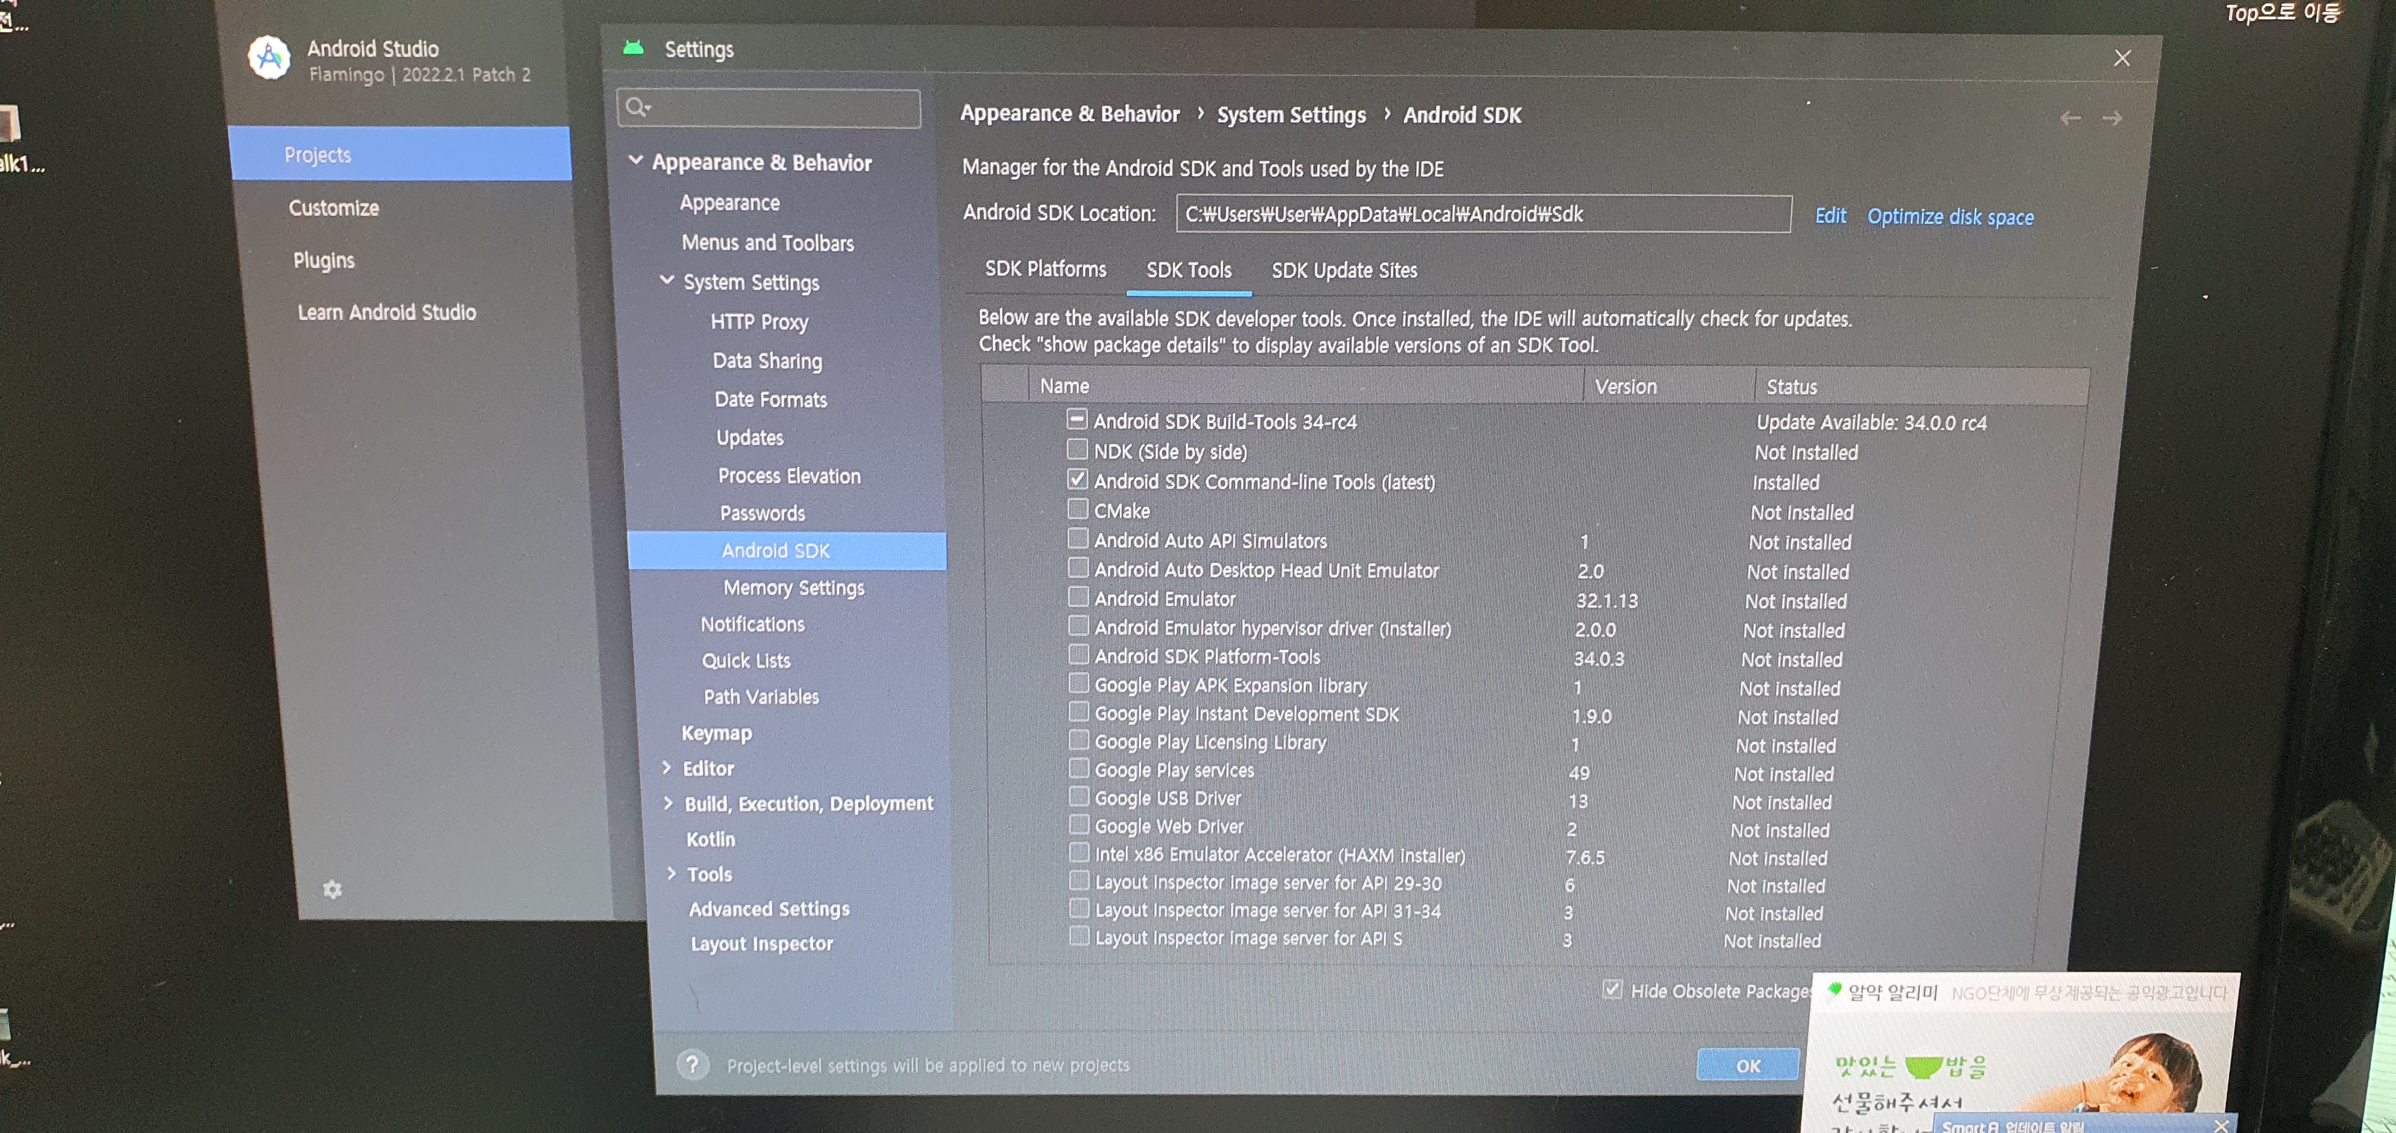2396x1133 pixels.
Task: Select the SDK Tools tab
Action: [1188, 270]
